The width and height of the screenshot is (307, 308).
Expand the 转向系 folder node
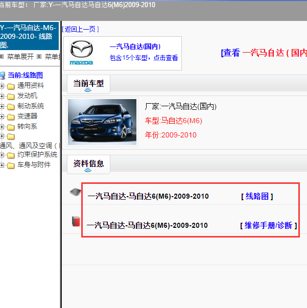point(2,127)
